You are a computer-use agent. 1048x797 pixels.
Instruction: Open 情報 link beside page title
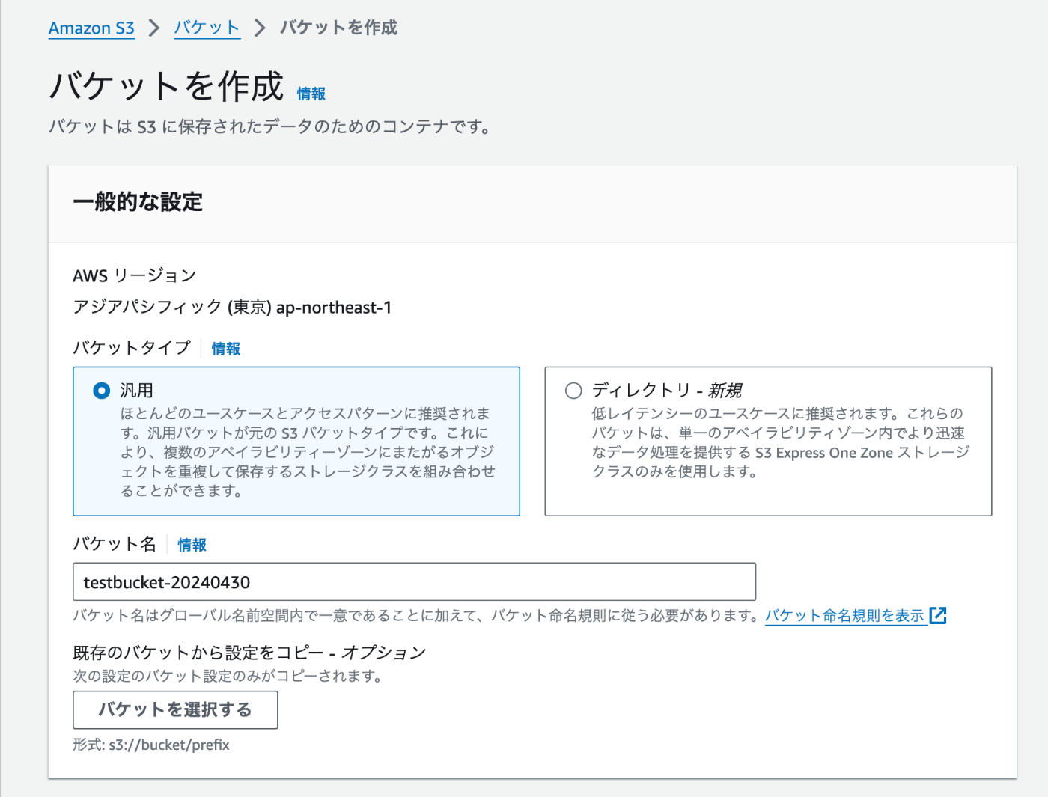click(x=311, y=94)
